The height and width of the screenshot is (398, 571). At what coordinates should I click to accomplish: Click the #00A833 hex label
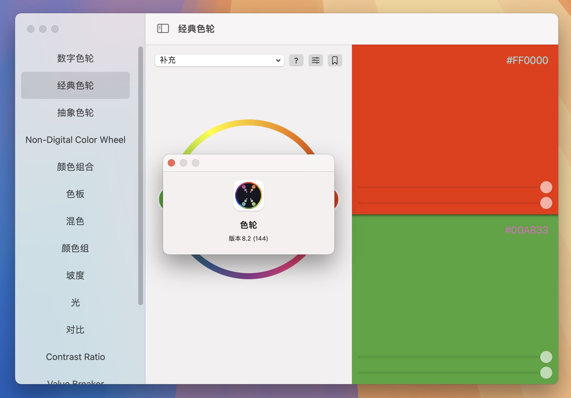pos(527,230)
